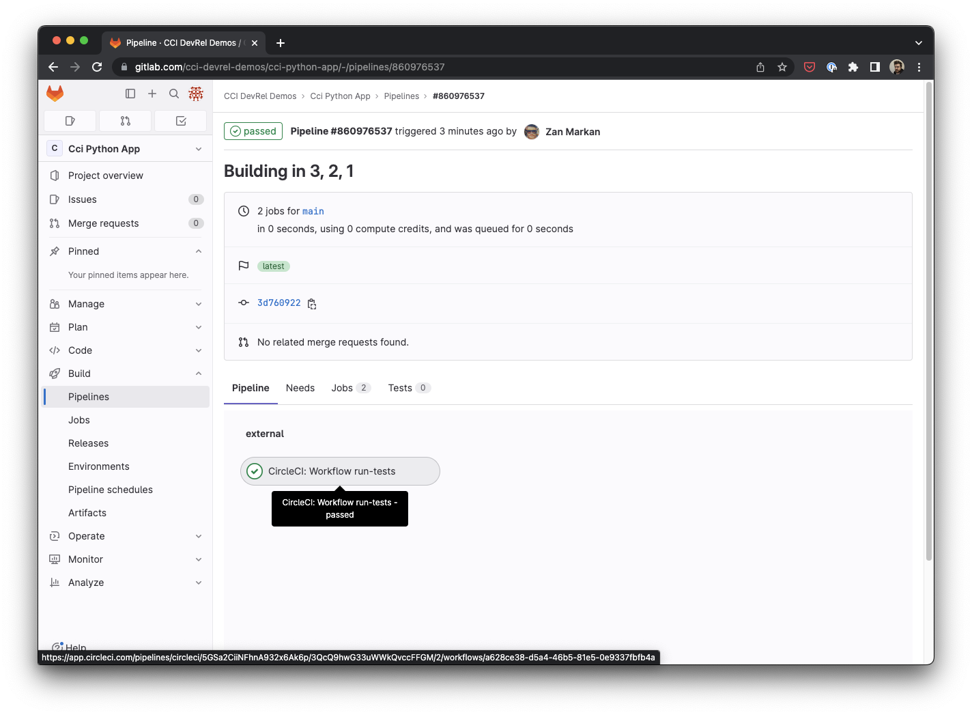Screen dimensions: 972x715
Task: Expand the Monitor menu
Action: point(126,559)
